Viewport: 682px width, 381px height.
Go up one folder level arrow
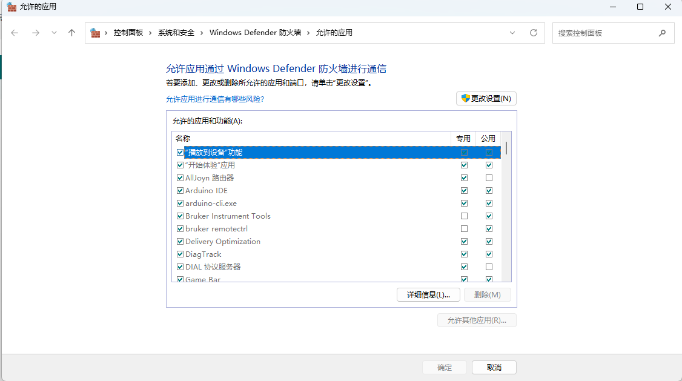click(x=71, y=33)
